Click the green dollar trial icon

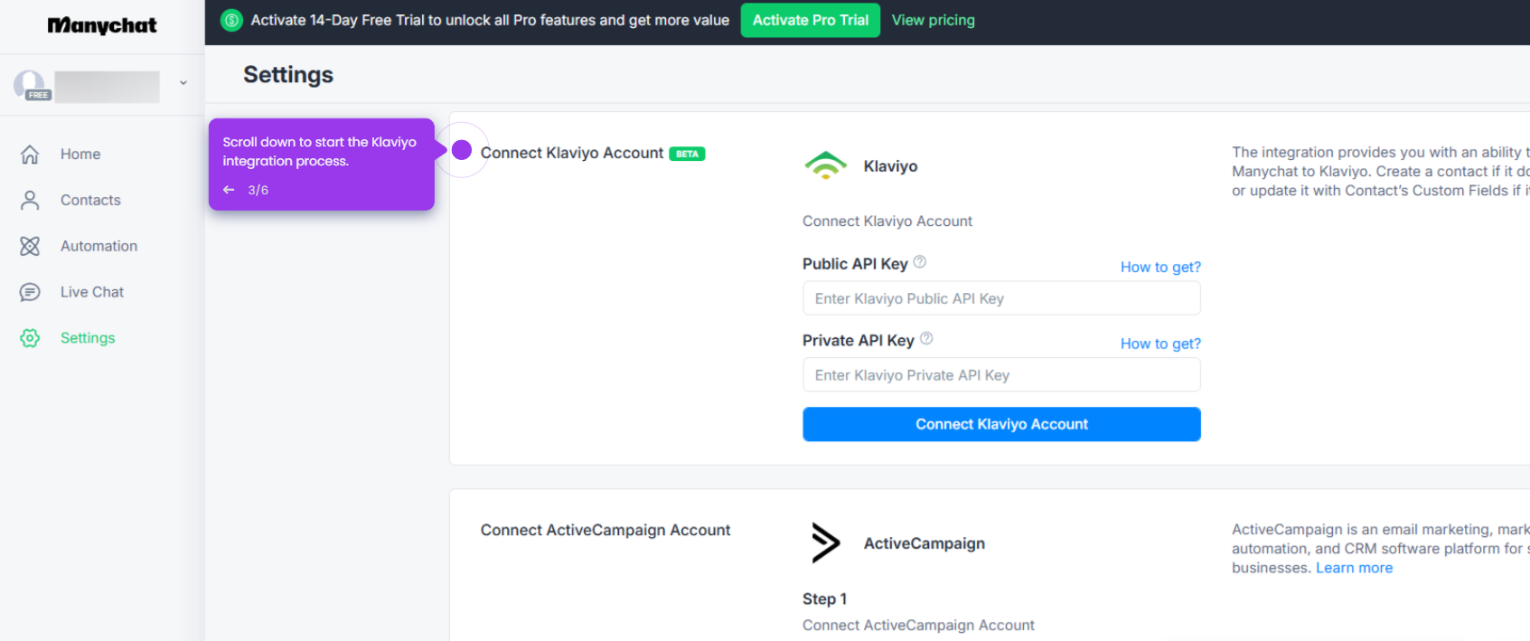[x=231, y=20]
